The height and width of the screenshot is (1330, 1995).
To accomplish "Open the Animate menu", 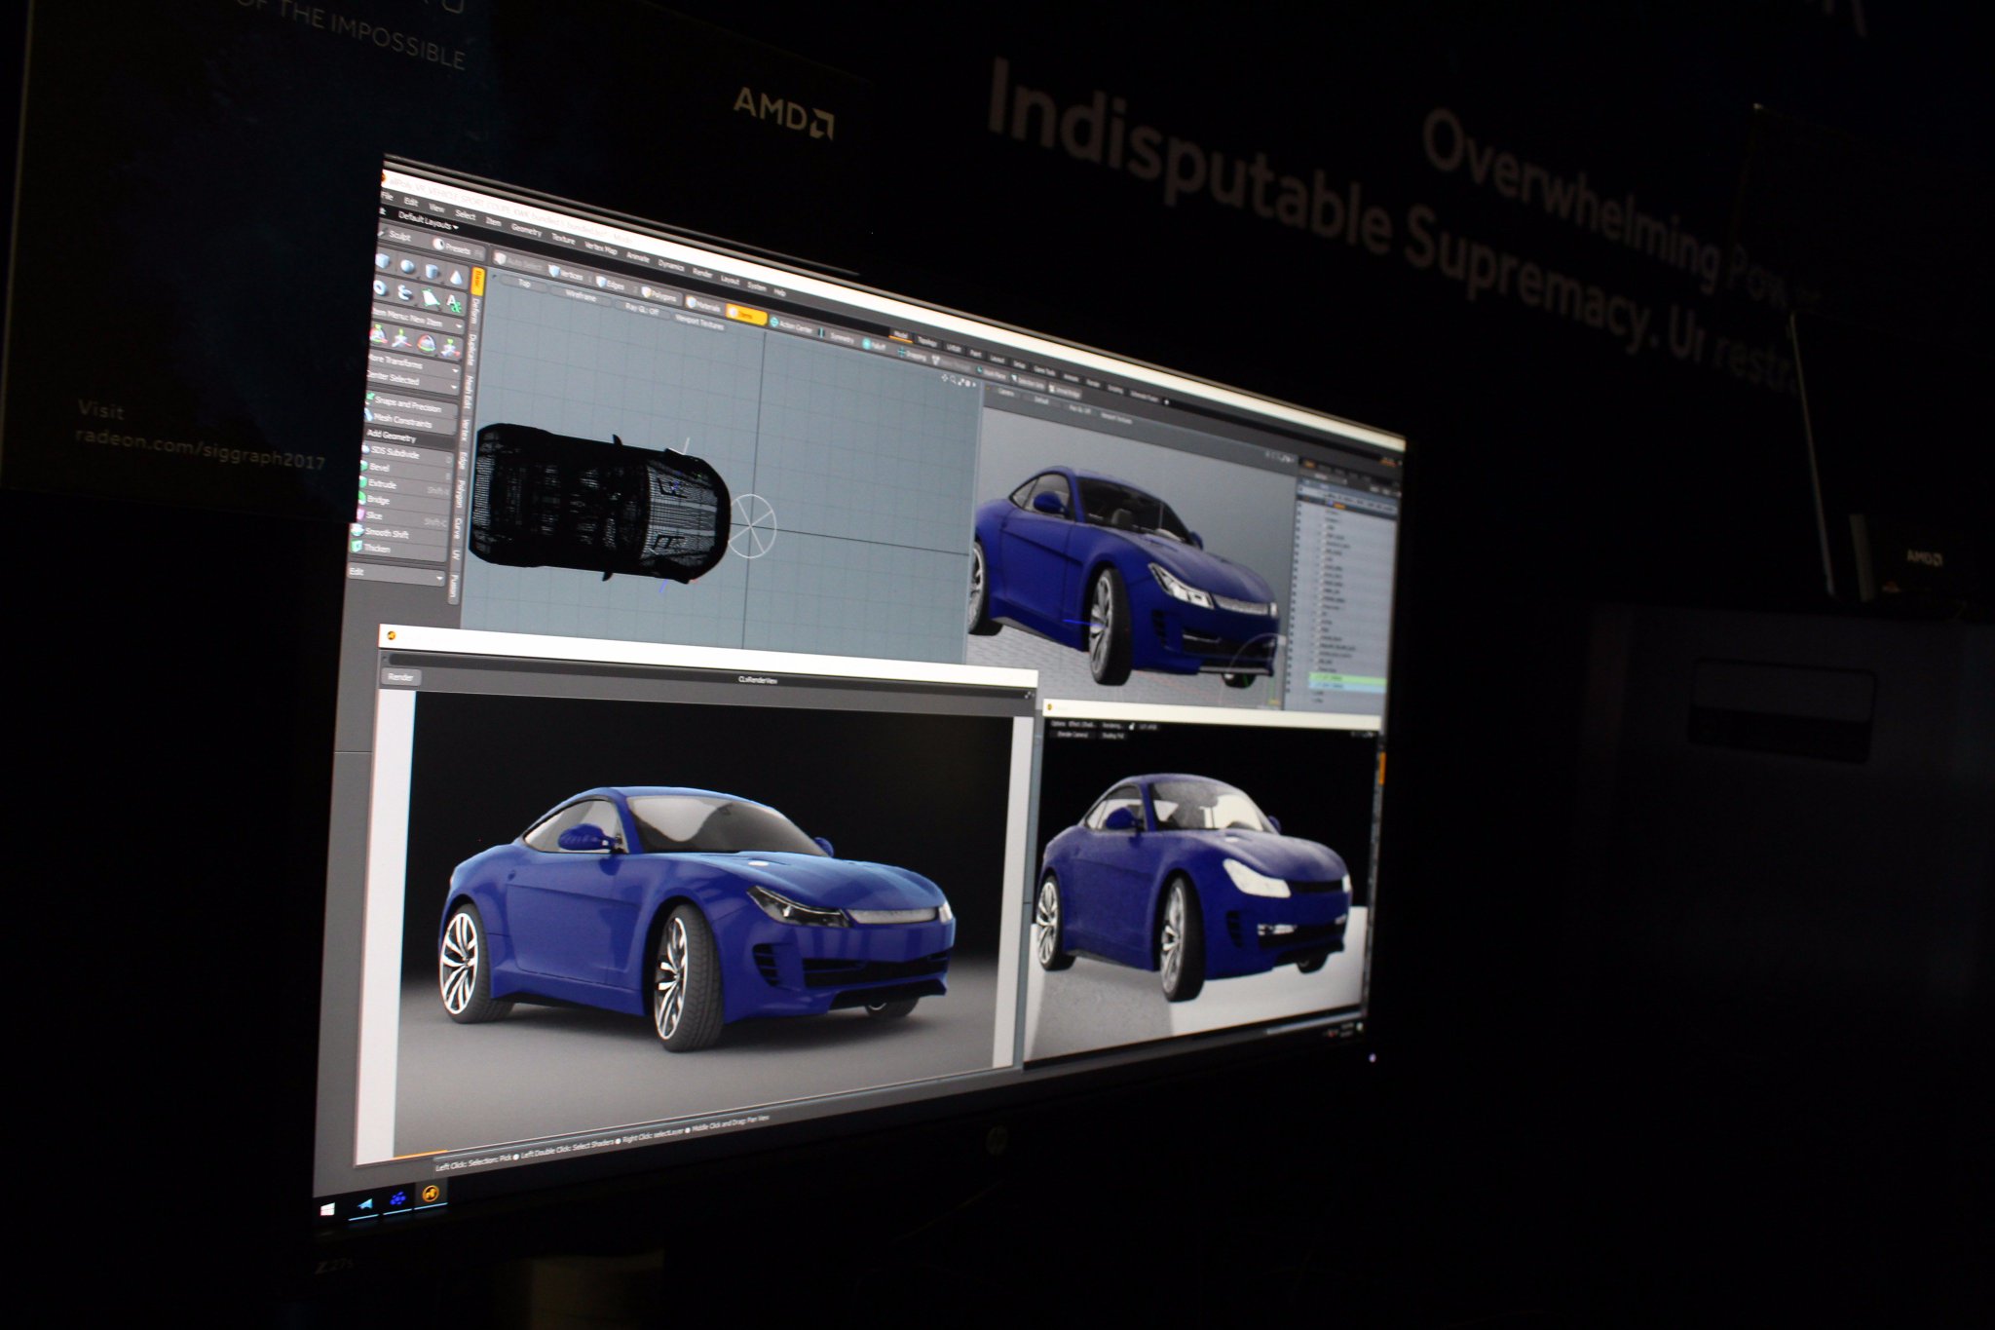I will coord(638,257).
